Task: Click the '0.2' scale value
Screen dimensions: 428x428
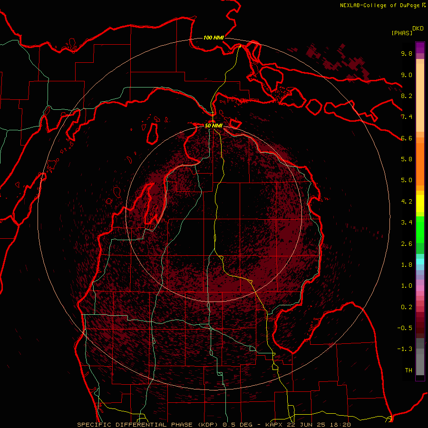Action: (407, 307)
